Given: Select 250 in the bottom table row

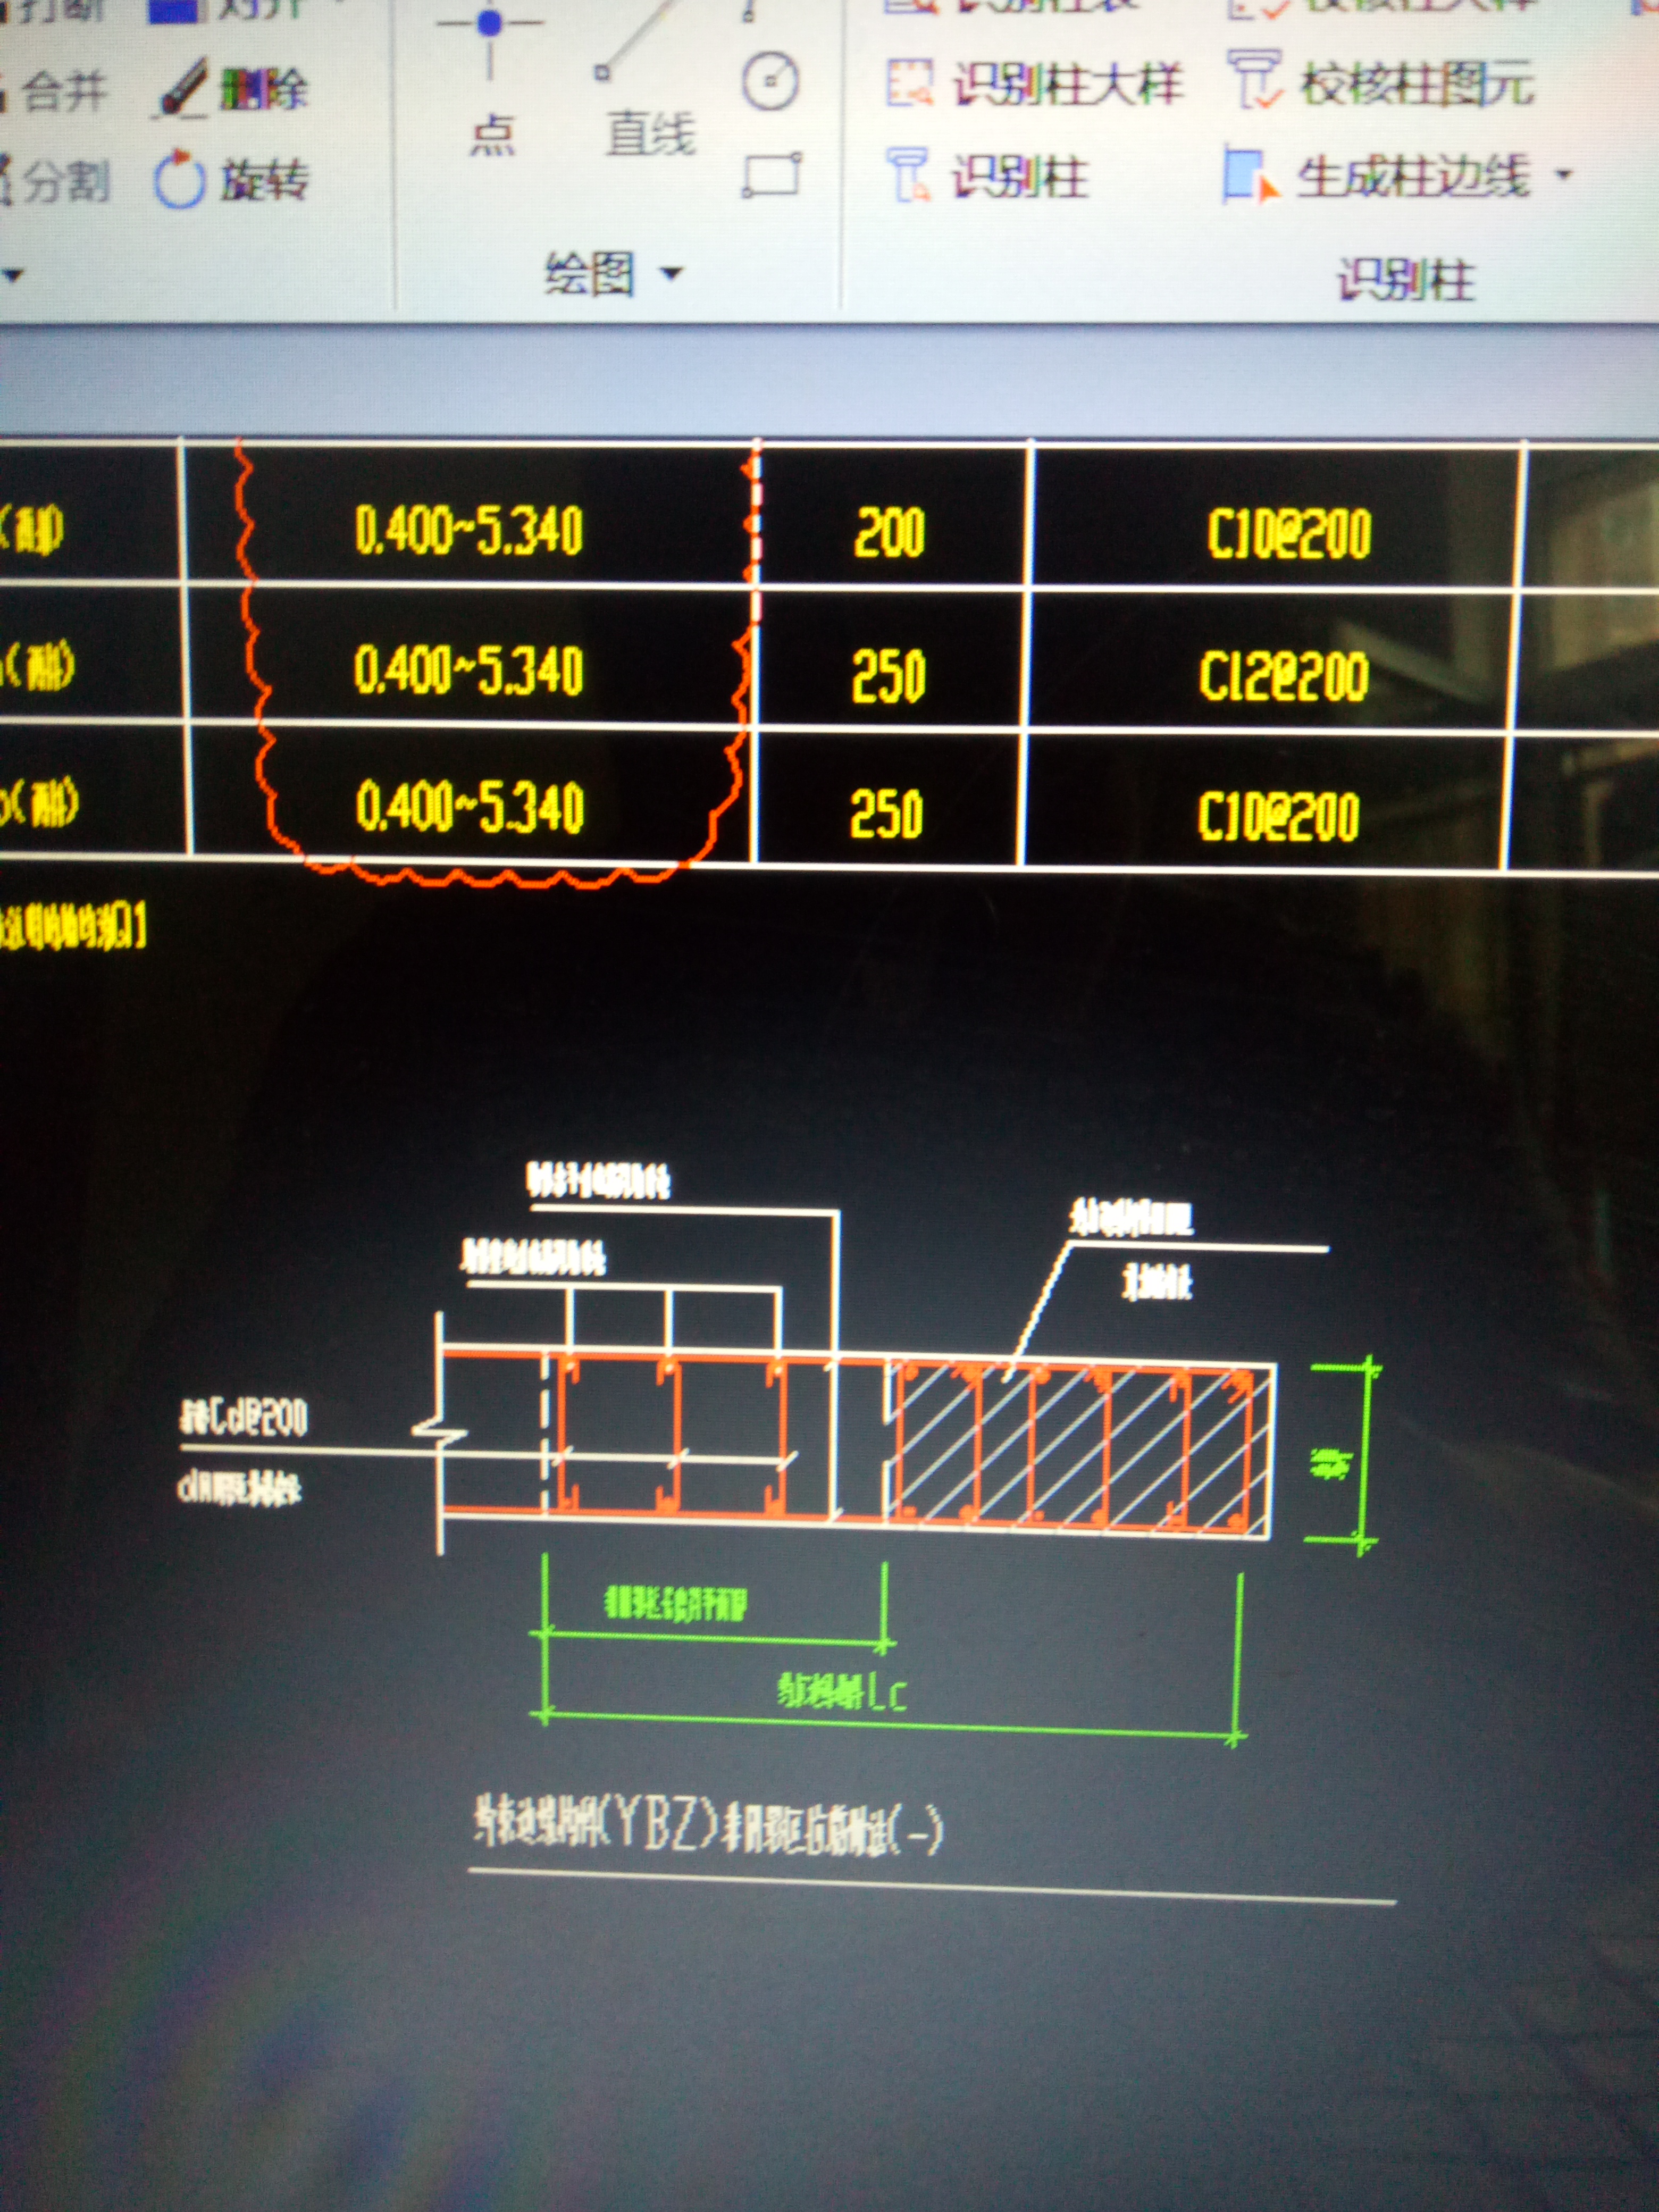Looking at the screenshot, I should click(886, 814).
